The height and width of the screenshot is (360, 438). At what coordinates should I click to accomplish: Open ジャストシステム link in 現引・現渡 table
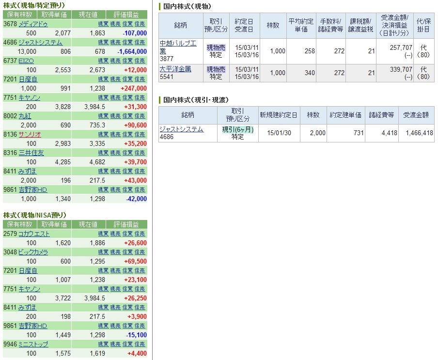[x=182, y=129]
